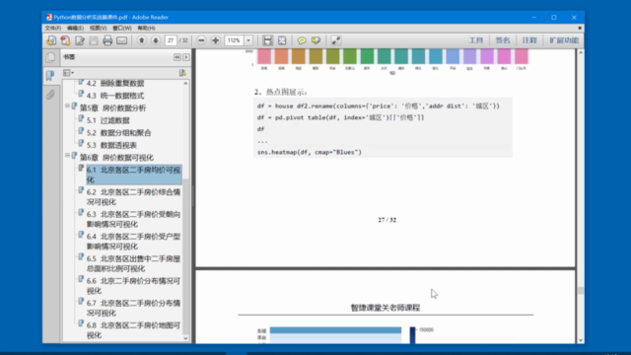Open the bookmark options dropdown menu
Viewport: 631px width, 355px height.
pos(68,73)
